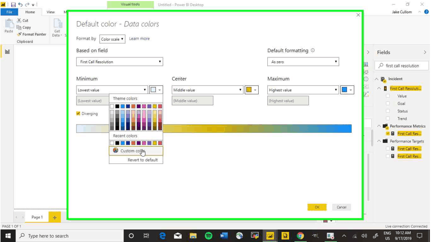Check the Status field checkbox
The width and height of the screenshot is (431, 242).
(388, 111)
